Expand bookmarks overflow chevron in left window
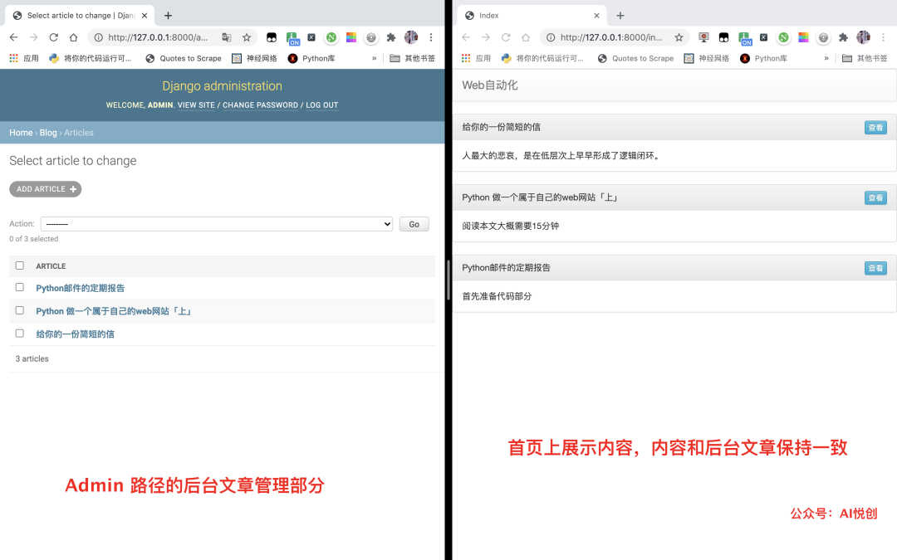 click(374, 58)
